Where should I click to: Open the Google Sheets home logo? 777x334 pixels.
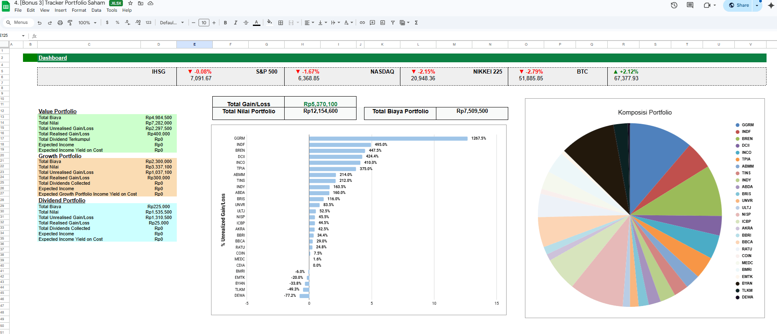click(6, 6)
